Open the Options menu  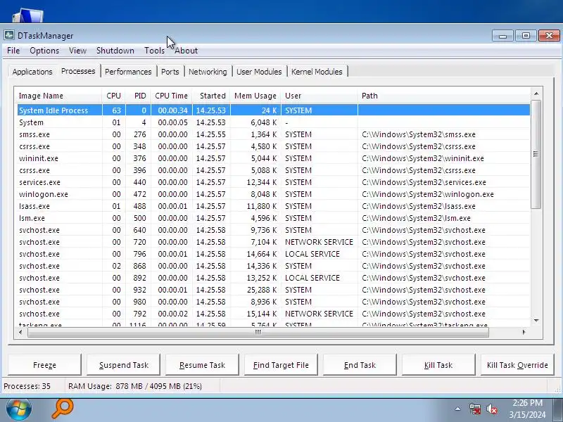click(44, 51)
